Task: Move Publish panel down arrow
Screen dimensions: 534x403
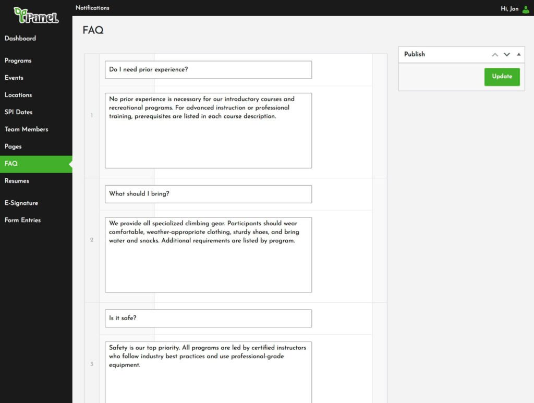Action: (x=507, y=54)
